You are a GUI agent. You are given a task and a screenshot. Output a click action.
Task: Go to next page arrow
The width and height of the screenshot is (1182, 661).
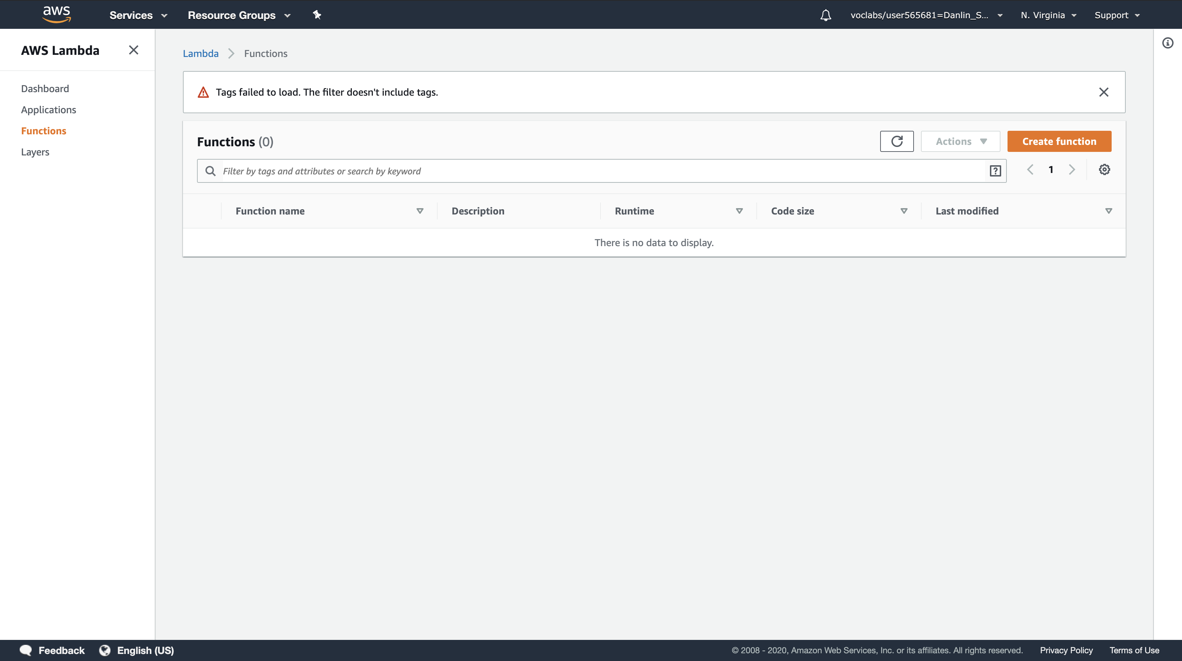tap(1072, 170)
